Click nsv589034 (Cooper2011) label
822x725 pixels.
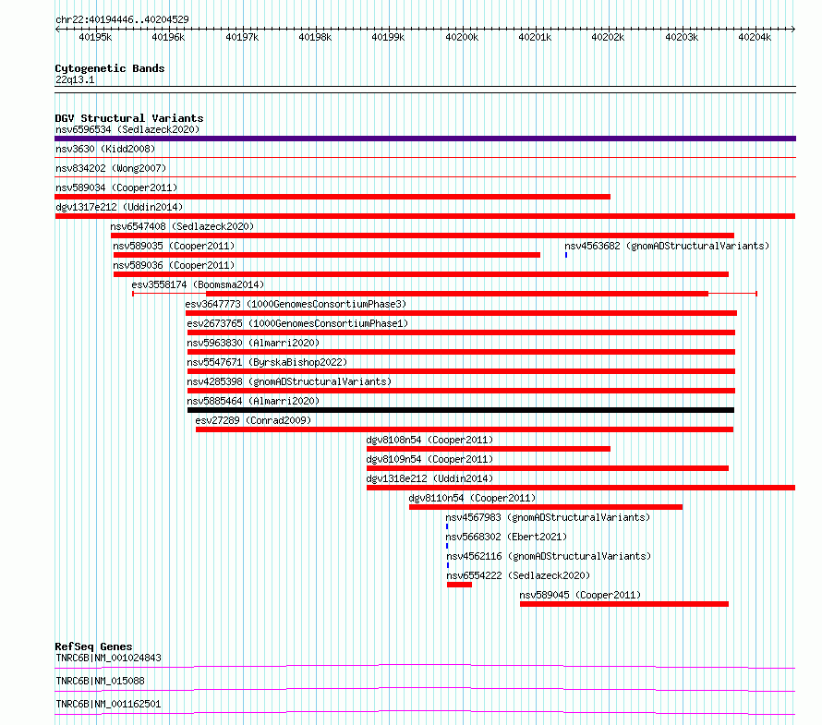pyautogui.click(x=116, y=187)
